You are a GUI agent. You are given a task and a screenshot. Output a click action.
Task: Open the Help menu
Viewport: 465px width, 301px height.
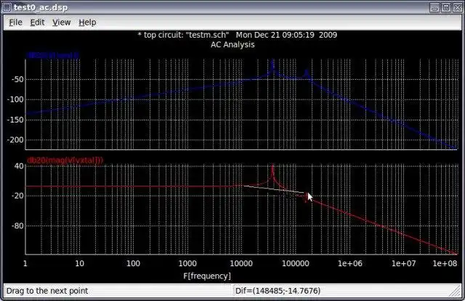click(x=87, y=22)
